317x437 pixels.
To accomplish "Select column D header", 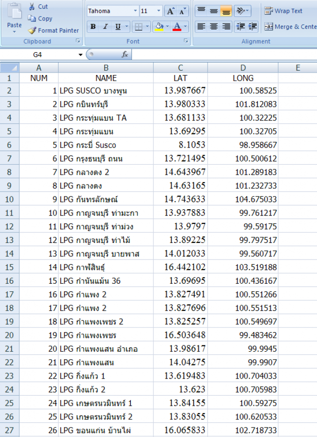I will 243,68.
